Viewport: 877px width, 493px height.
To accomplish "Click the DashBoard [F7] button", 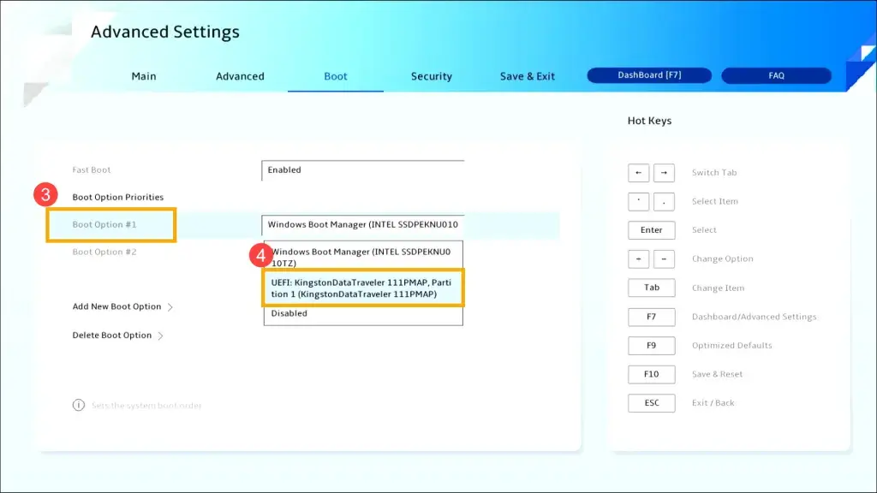I will tap(649, 75).
